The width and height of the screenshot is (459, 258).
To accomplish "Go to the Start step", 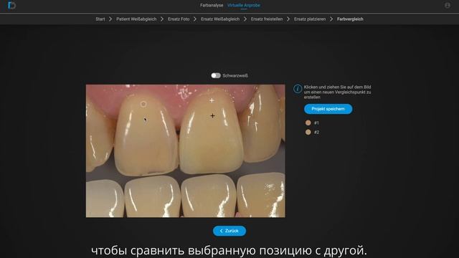I will [x=100, y=19].
